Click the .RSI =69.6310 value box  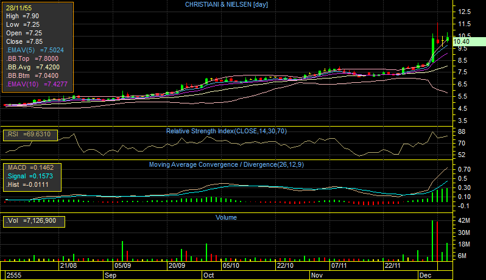(30, 135)
